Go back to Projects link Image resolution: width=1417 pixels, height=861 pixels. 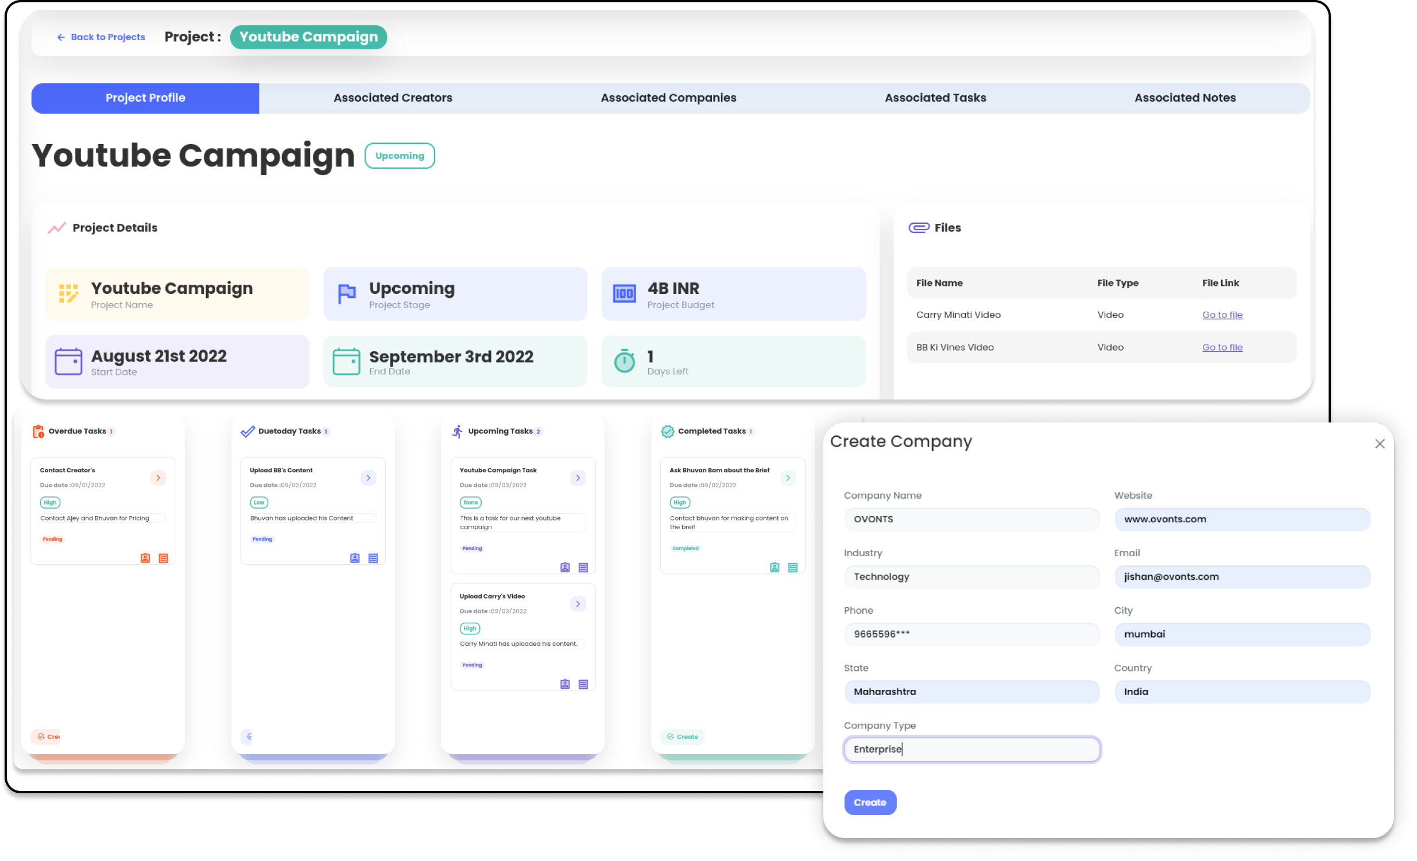point(101,37)
